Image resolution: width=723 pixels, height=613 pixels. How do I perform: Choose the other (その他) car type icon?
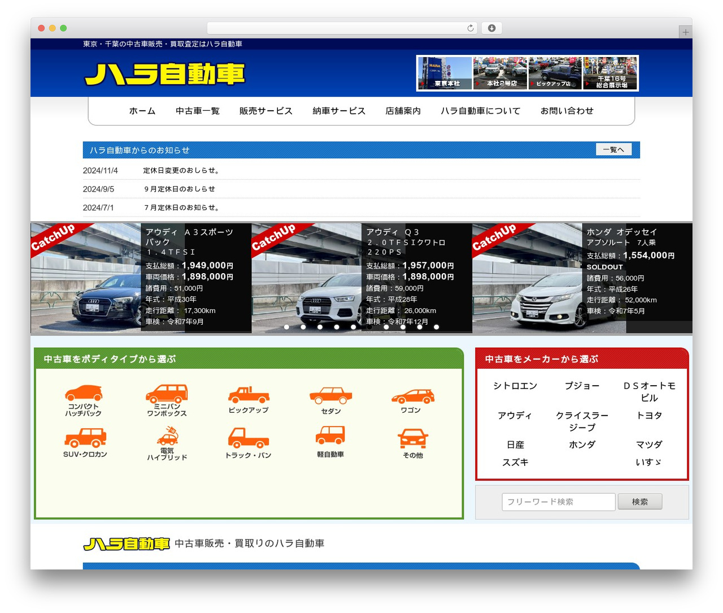click(412, 443)
